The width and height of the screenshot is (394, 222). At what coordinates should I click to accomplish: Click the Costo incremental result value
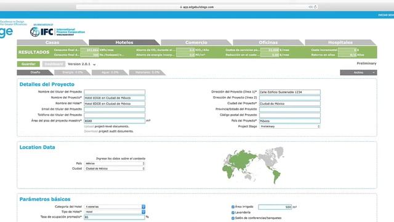coord(347,50)
